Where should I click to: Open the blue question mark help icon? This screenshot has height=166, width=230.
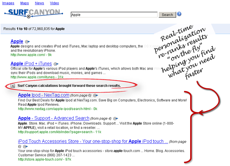point(179,14)
